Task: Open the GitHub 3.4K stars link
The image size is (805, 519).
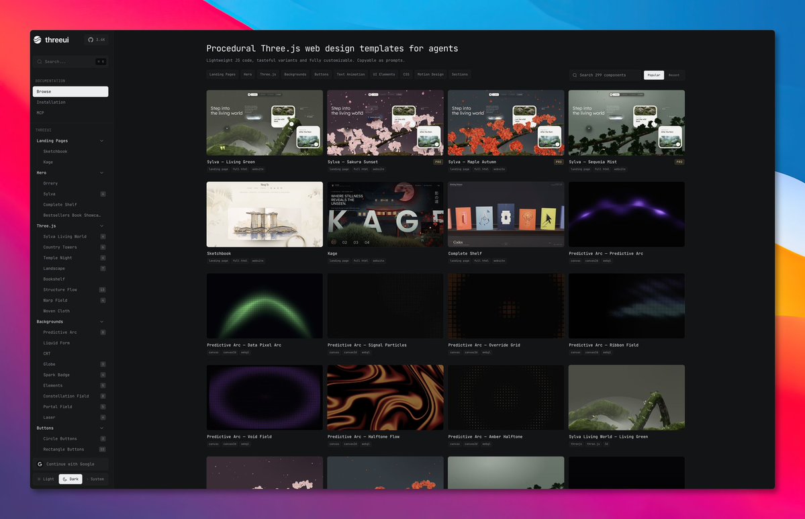Action: (x=97, y=40)
